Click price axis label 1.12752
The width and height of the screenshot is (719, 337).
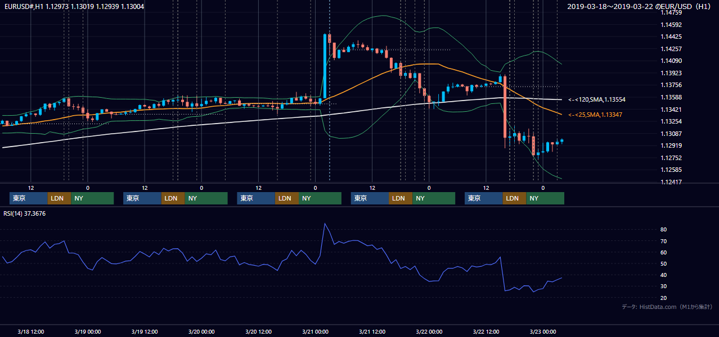[671, 158]
